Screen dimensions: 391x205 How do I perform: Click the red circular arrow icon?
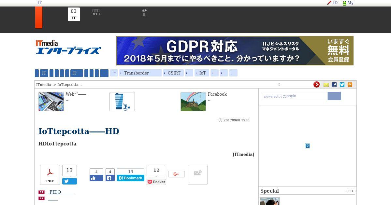click(x=316, y=85)
